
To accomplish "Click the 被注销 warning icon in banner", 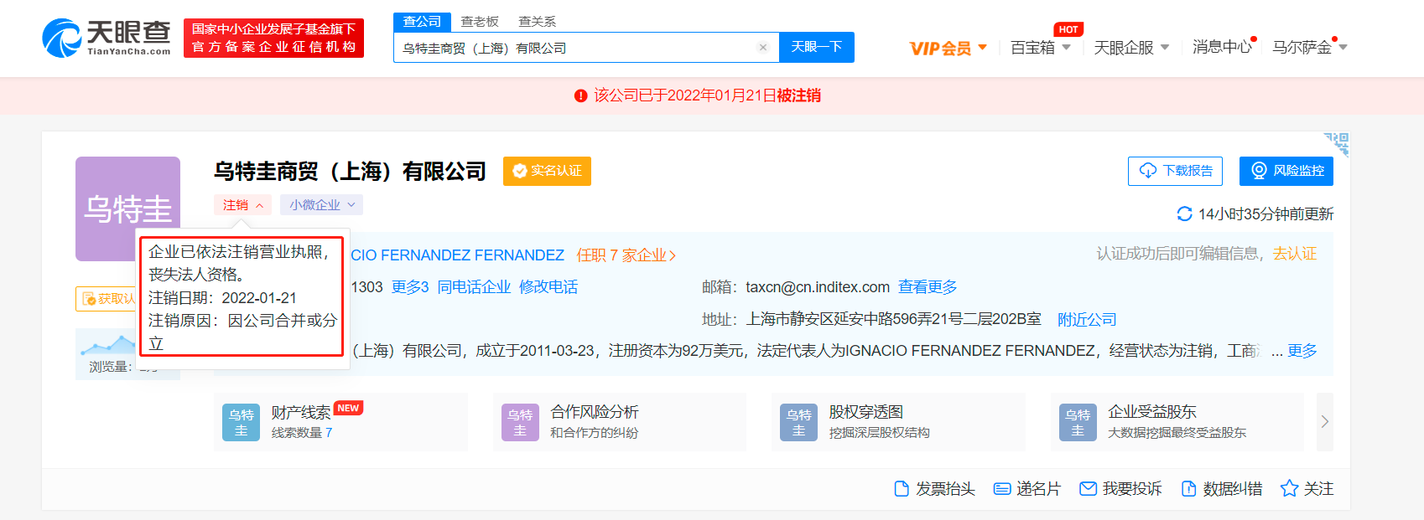I will click(580, 95).
